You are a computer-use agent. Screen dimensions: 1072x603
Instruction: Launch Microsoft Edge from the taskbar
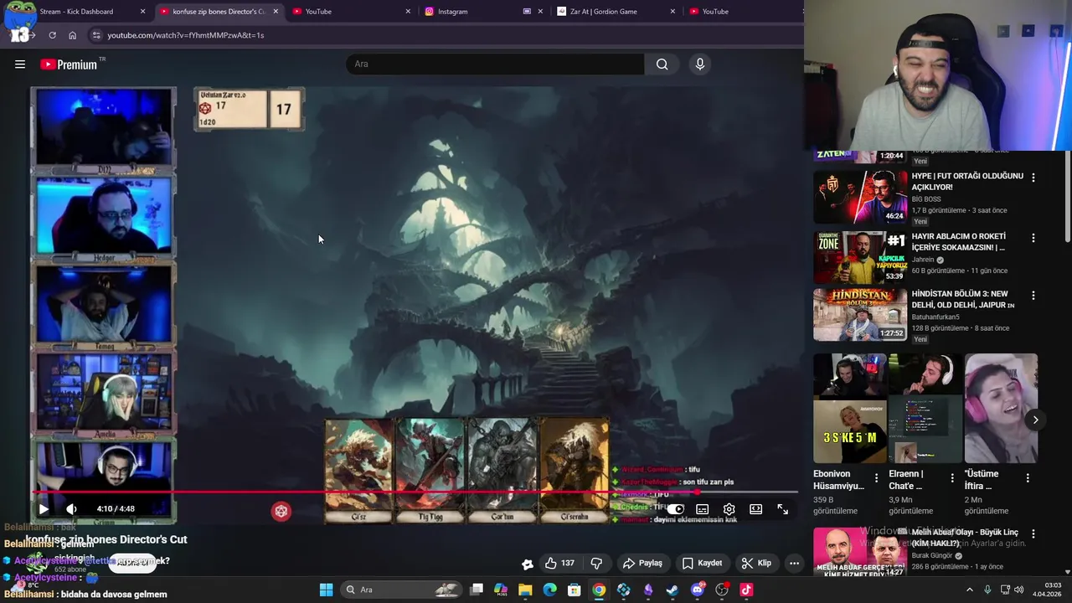pyautogui.click(x=549, y=590)
